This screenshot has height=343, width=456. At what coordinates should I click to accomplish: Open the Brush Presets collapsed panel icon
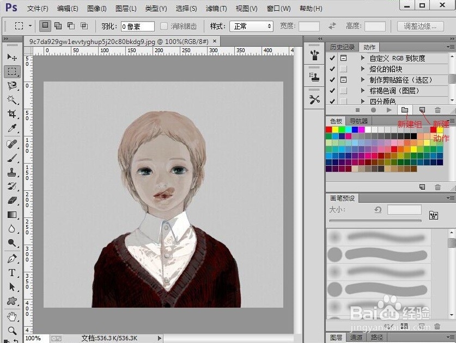[x=314, y=55]
